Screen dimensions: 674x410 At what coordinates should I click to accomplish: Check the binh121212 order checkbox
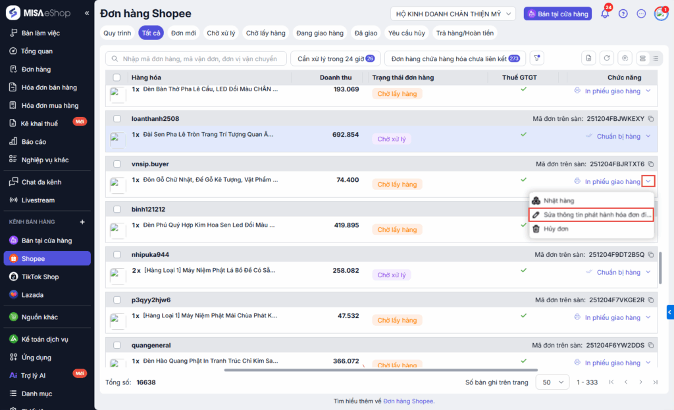[x=117, y=210]
